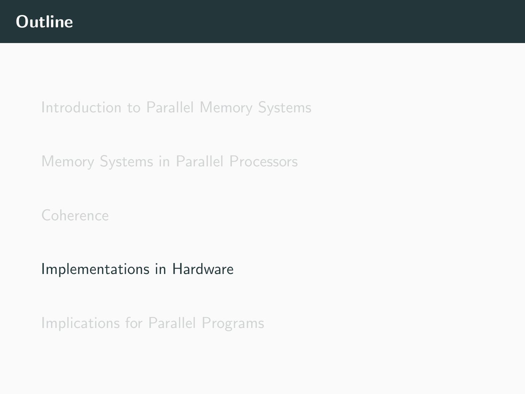525x394 pixels.
Task: Click the word "Memory" starting the second entry
Action: (67, 162)
